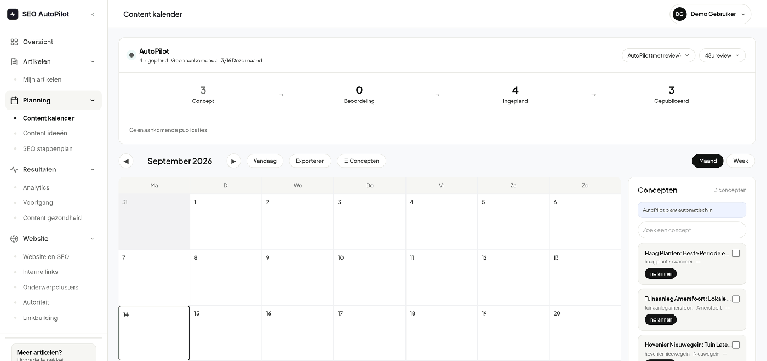Go to the next month arrow
Viewport: 767px width, 361px height.
click(234, 161)
